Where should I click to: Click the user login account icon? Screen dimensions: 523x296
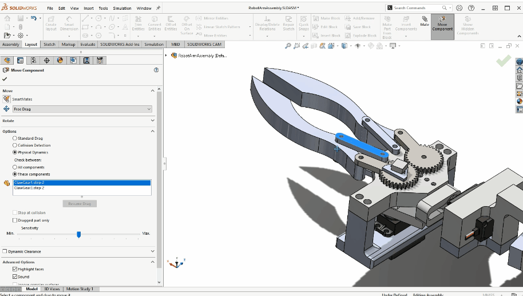pos(459,8)
